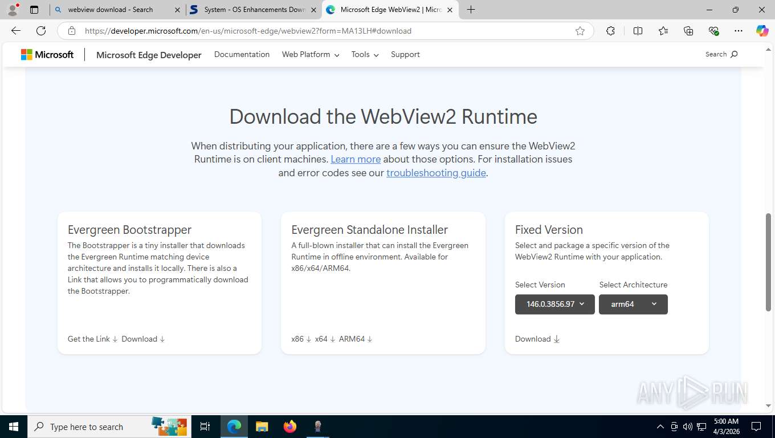Open the clock showing 5:00 AM
Viewport: 775px width, 438px height.
[x=726, y=427]
